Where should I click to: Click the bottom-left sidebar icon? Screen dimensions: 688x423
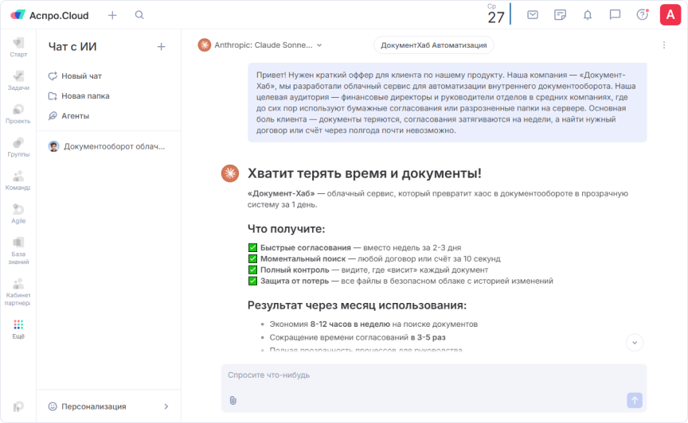[18, 407]
